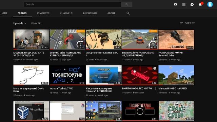Open the three-dot menu for МОЙТО НОВО ЯКО ИНТРО
Screen dimensions: 217x122
point(156,88)
